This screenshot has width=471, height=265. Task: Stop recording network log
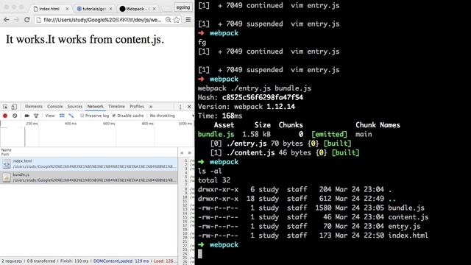5,116
